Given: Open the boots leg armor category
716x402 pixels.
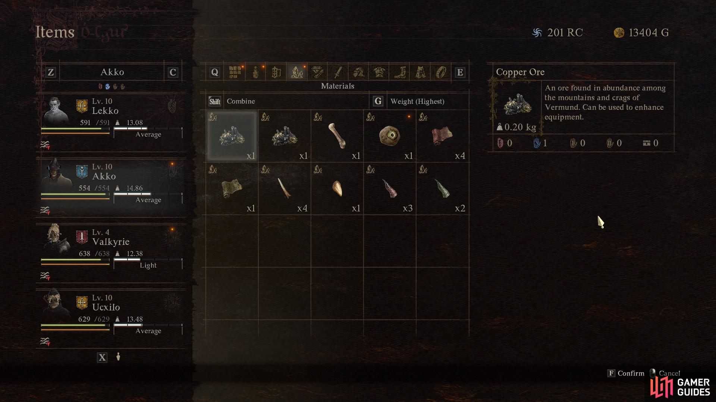Looking at the screenshot, I should [x=400, y=72].
